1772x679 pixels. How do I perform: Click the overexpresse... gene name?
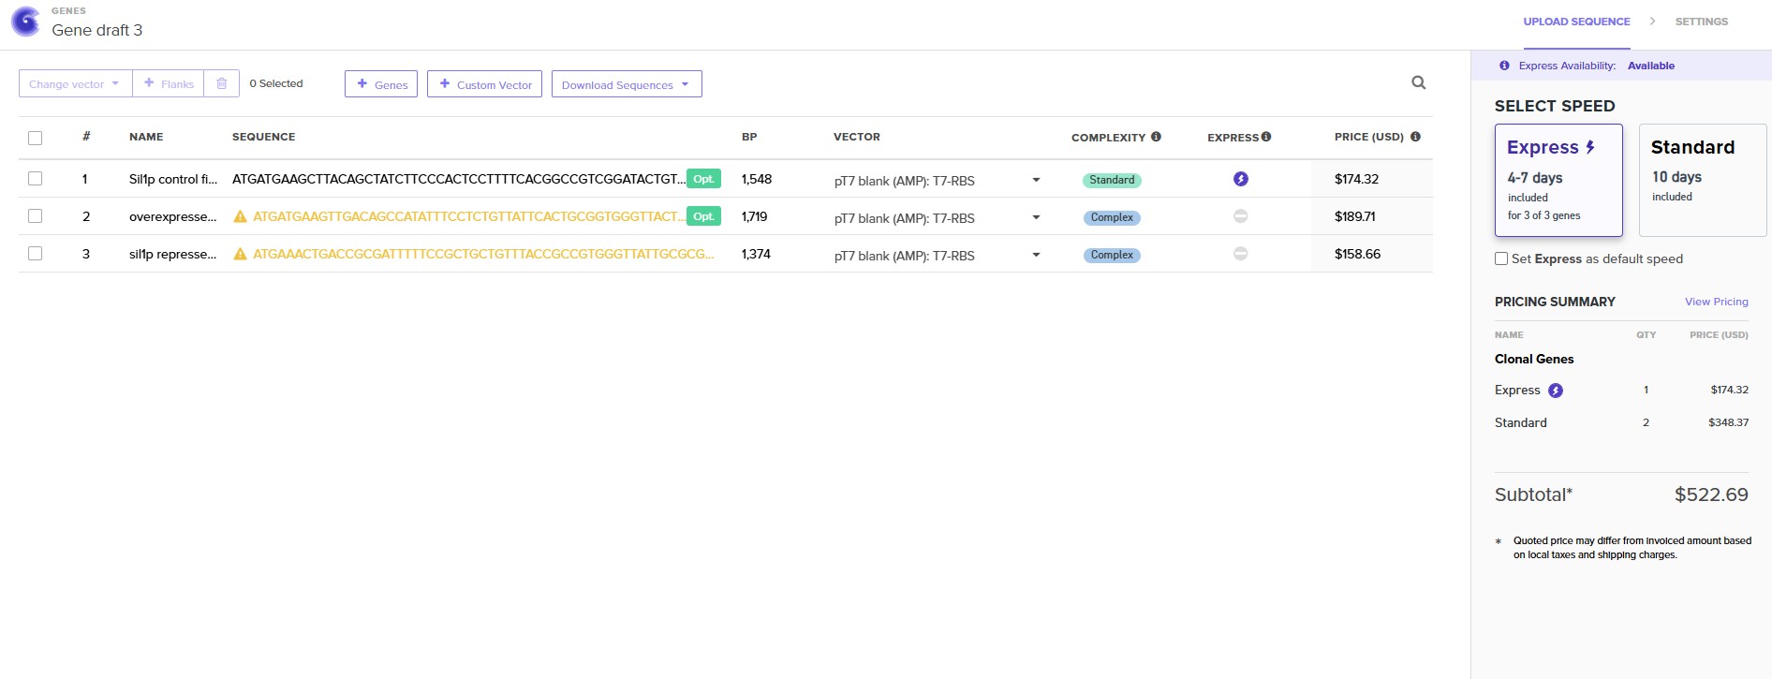pos(173,216)
